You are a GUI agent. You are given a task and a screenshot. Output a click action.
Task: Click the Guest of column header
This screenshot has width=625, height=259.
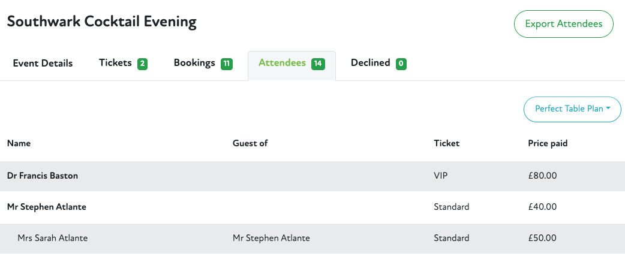(250, 143)
